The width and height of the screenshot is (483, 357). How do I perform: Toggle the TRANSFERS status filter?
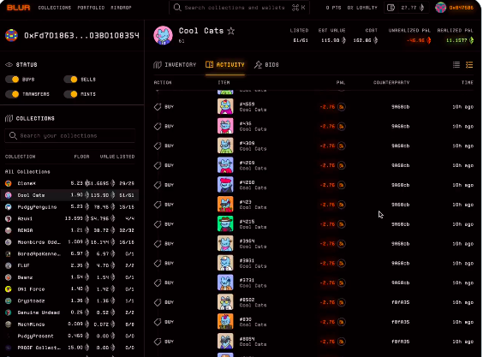12,94
